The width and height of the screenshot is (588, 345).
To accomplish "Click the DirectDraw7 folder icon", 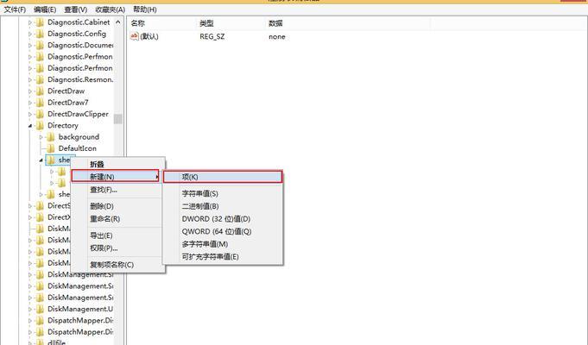I will 40,103.
